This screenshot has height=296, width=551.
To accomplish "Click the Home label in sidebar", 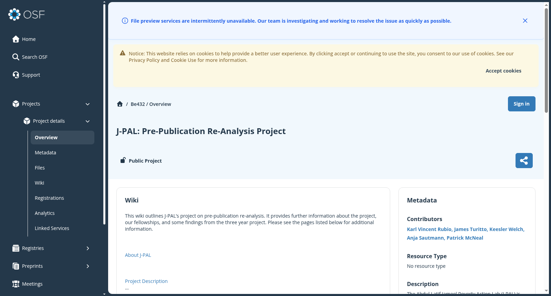I will [x=29, y=39].
